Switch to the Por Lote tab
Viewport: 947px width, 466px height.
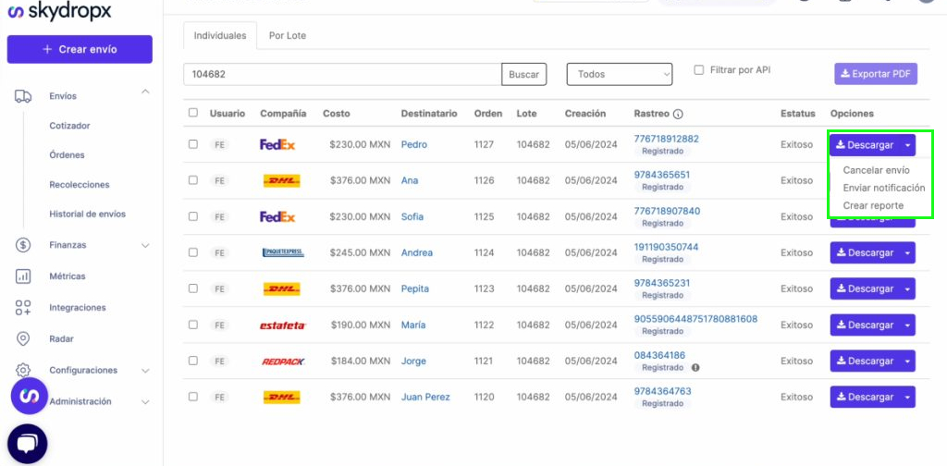pyautogui.click(x=287, y=36)
